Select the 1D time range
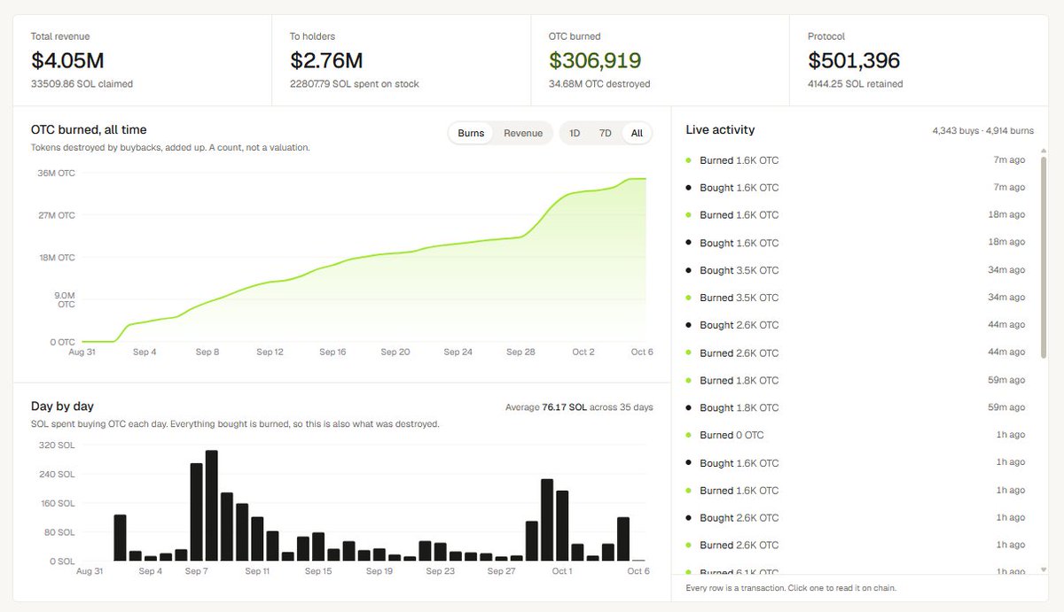This screenshot has width=1064, height=612. tap(575, 133)
